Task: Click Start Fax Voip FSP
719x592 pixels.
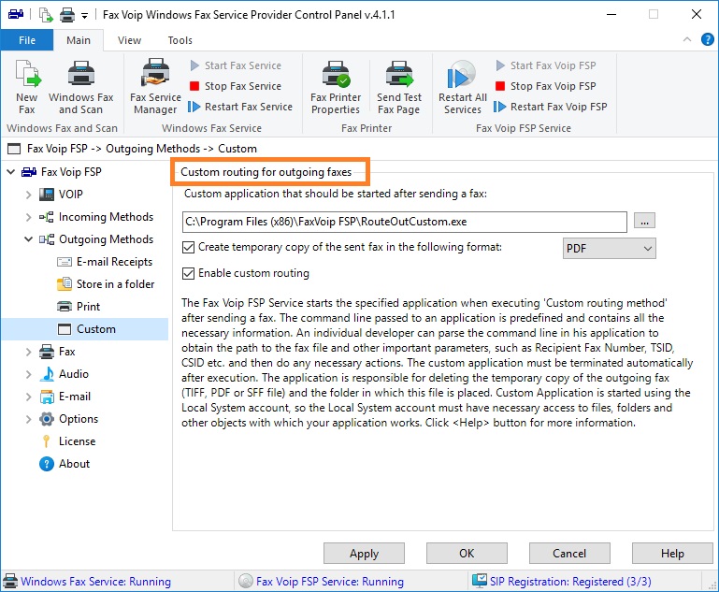Action: pyautogui.click(x=546, y=65)
